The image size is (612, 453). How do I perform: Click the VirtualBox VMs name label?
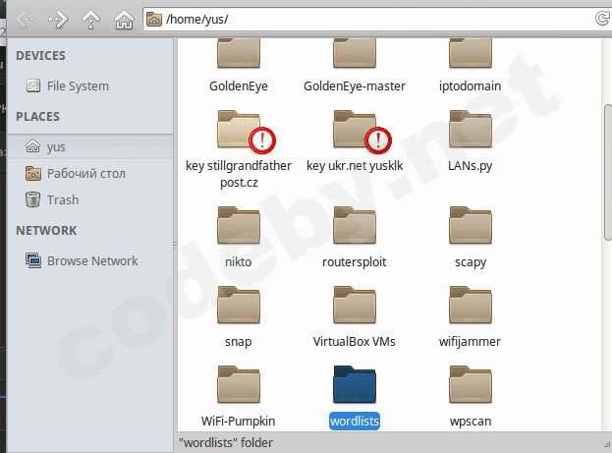(x=355, y=342)
